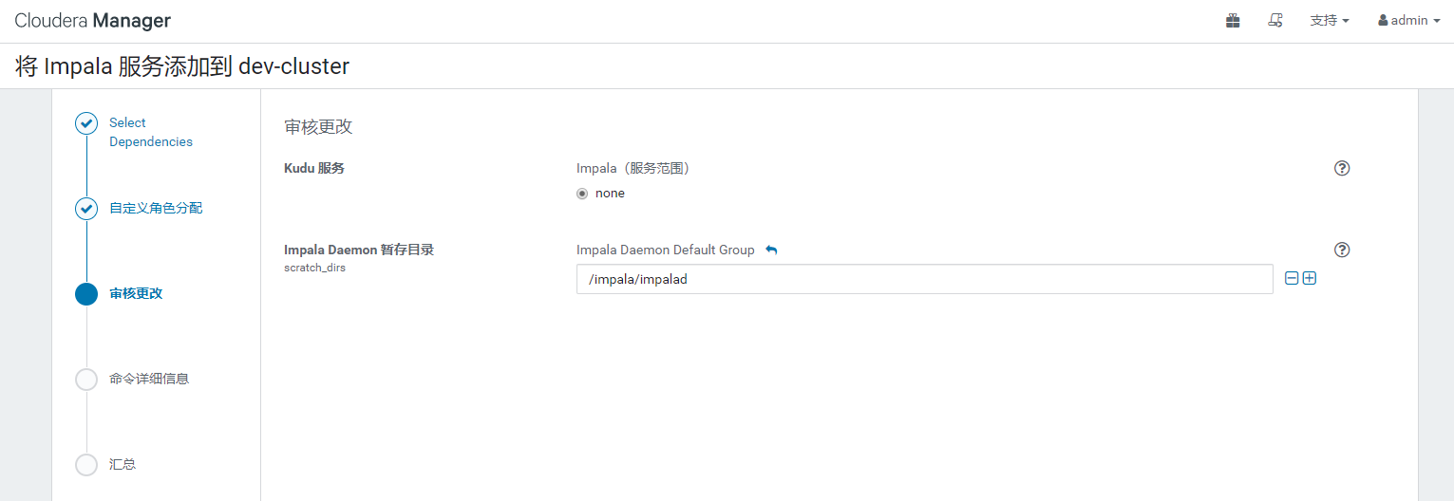Select the 命令详细信息 step
The image size is (1454, 501).
(149, 379)
